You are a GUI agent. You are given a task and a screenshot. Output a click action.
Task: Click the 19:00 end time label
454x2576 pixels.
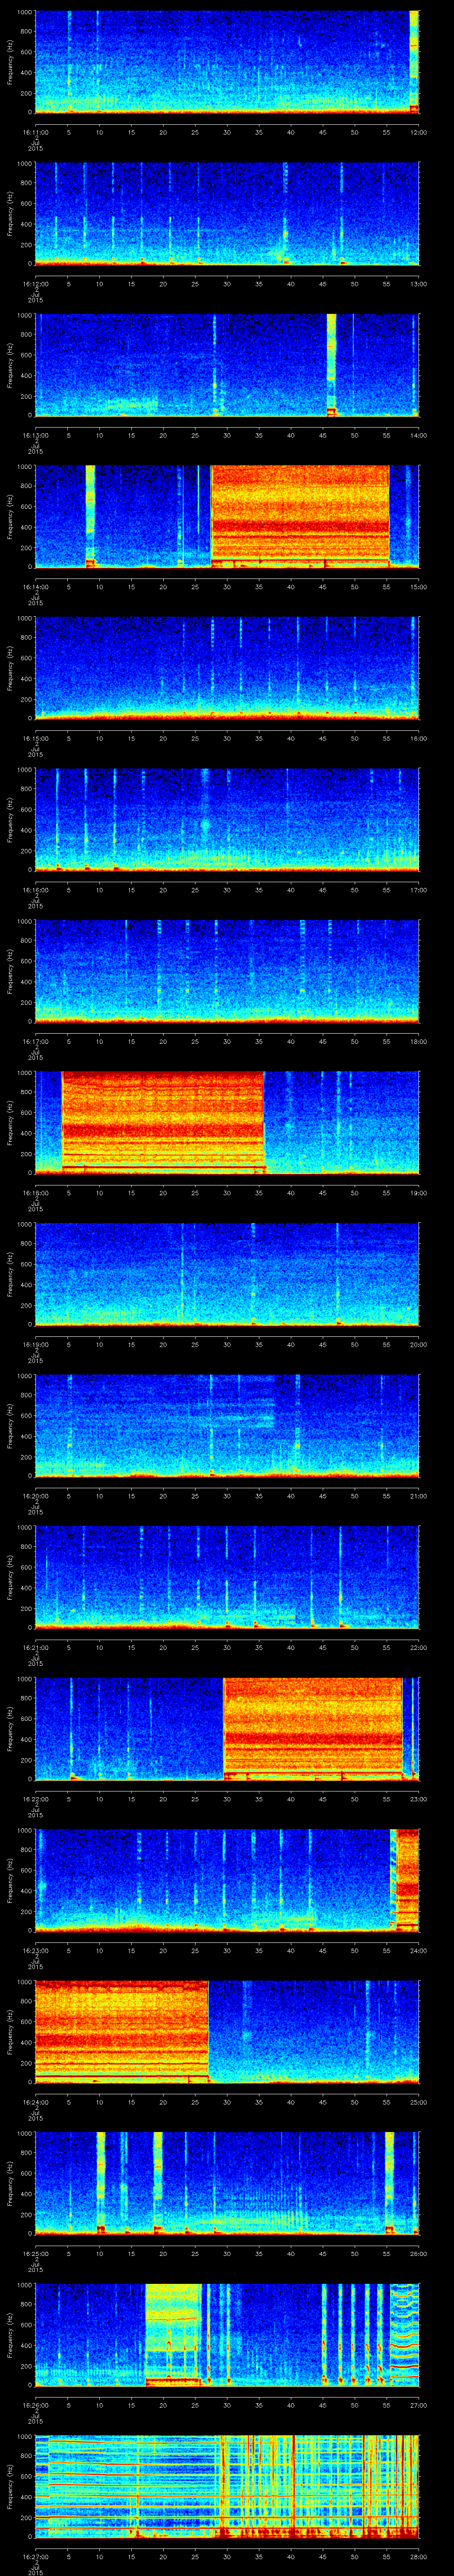[x=418, y=1193]
